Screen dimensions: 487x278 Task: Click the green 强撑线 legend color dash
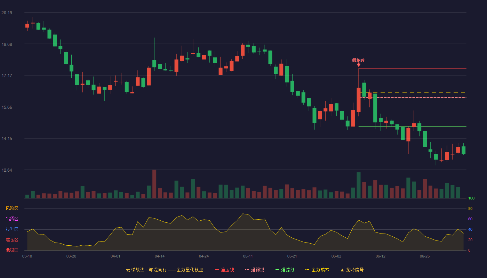(277, 270)
